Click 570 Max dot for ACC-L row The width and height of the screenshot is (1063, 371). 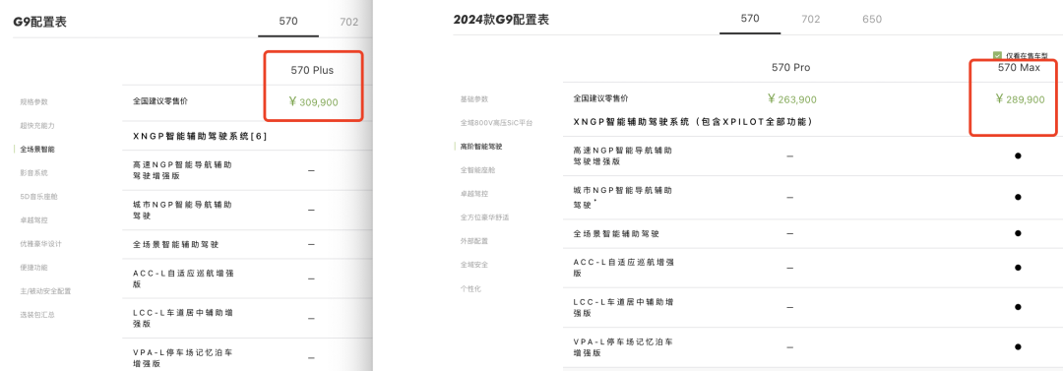1018,268
